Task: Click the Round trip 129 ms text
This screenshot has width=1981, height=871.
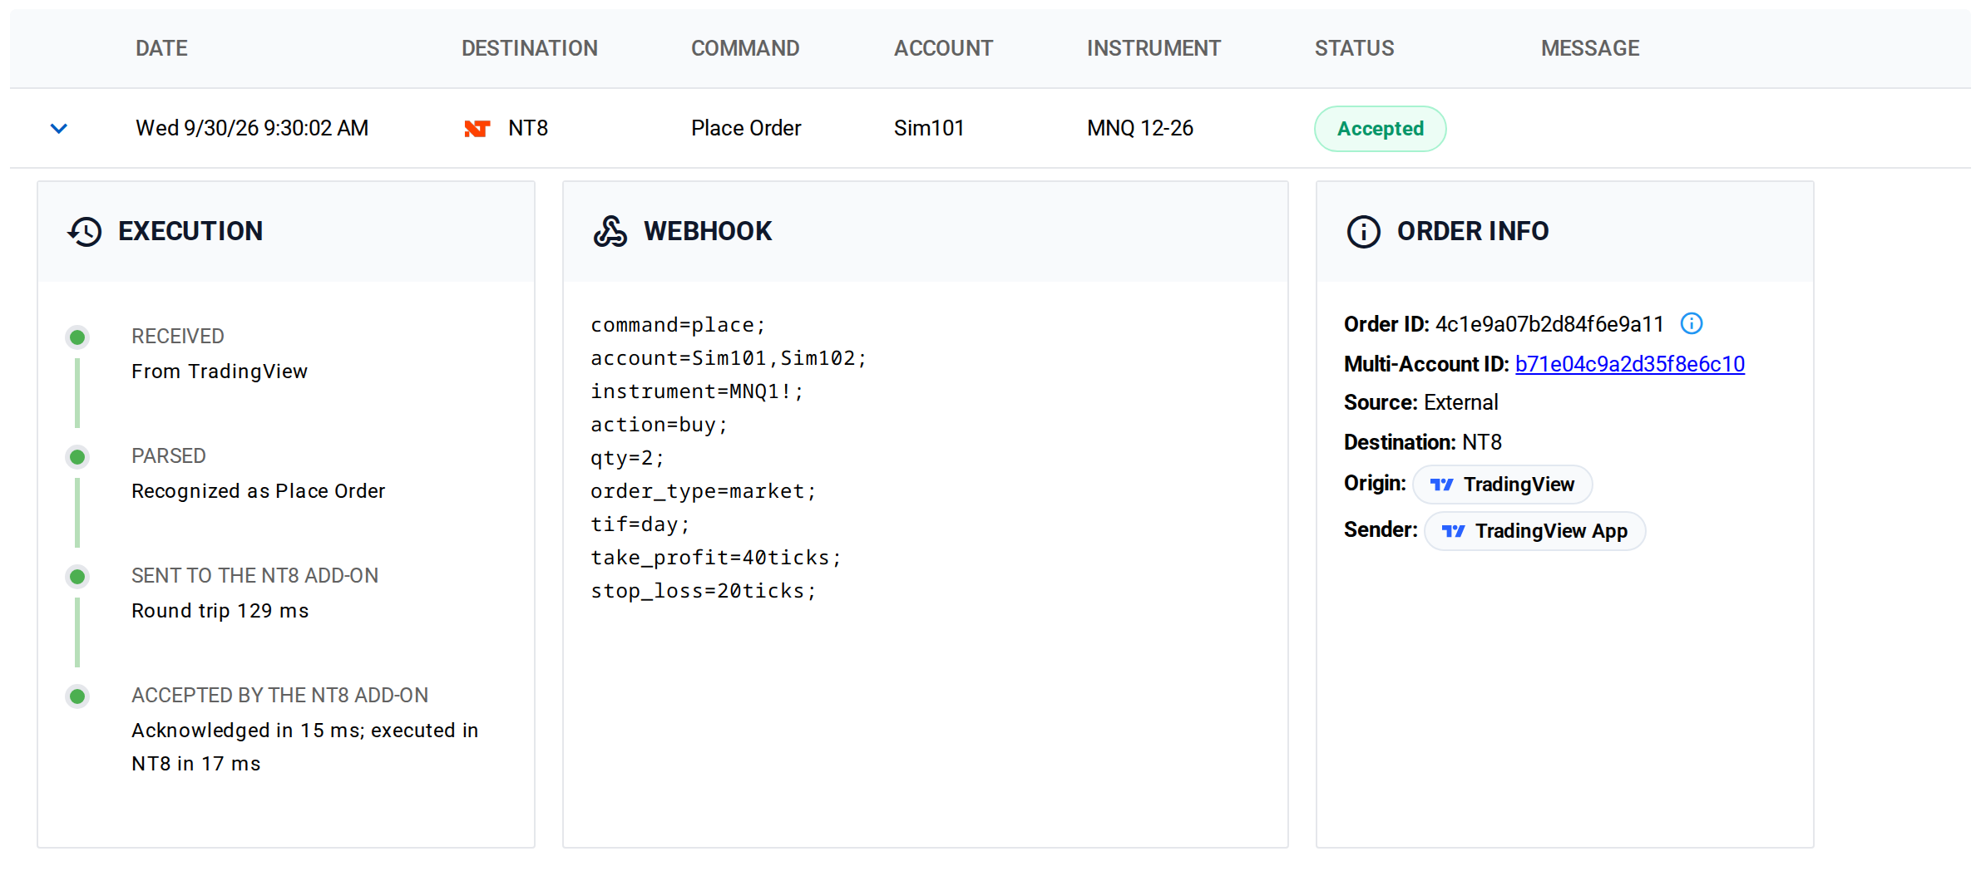Action: (x=220, y=611)
